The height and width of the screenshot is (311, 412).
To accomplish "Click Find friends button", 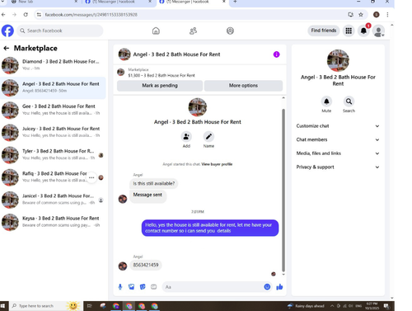I will 324,31.
